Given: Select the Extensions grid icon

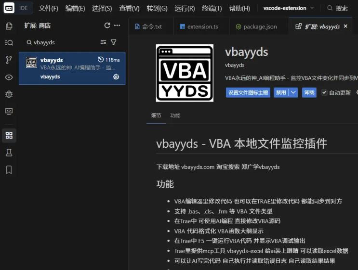Looking at the screenshot, I should tap(9, 135).
